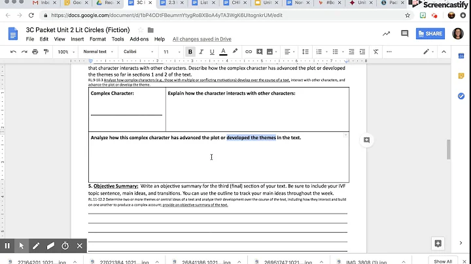Select the Screencastify eraser tool

[50, 246]
